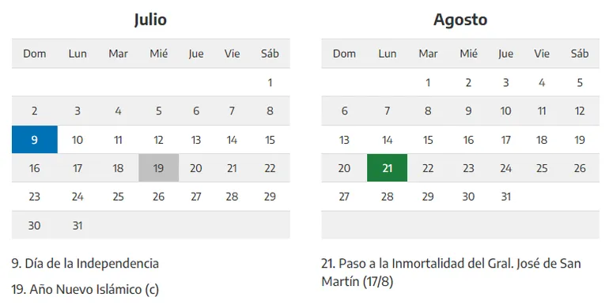Select the green highlighted August 21 holiday
The image size is (609, 308).
click(x=388, y=168)
